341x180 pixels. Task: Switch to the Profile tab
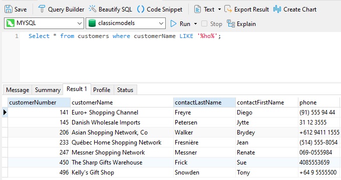(x=102, y=90)
